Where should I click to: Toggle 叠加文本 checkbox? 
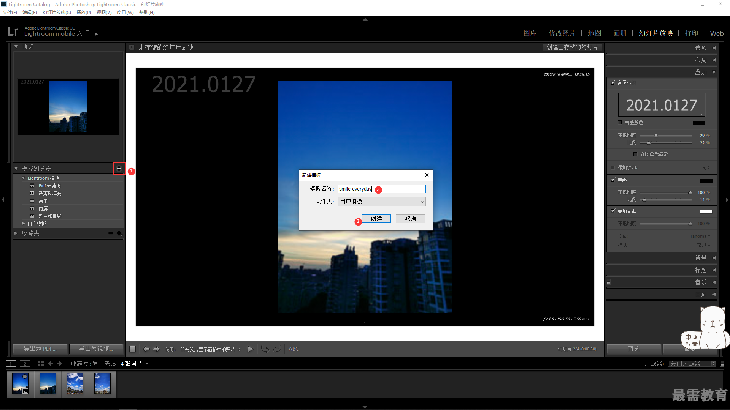[x=613, y=211]
